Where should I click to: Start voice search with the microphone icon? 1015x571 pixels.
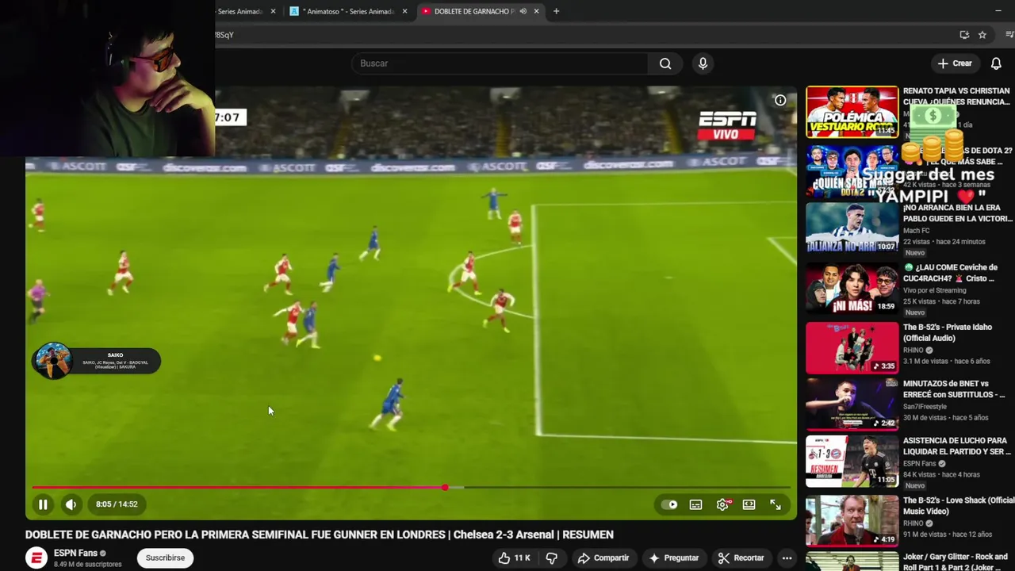pos(703,63)
